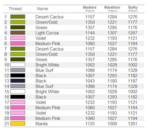Viewport: 148px width, 130px height.
Task: Click the Desert Cactus swatch in row 1
Action: pos(18,17)
